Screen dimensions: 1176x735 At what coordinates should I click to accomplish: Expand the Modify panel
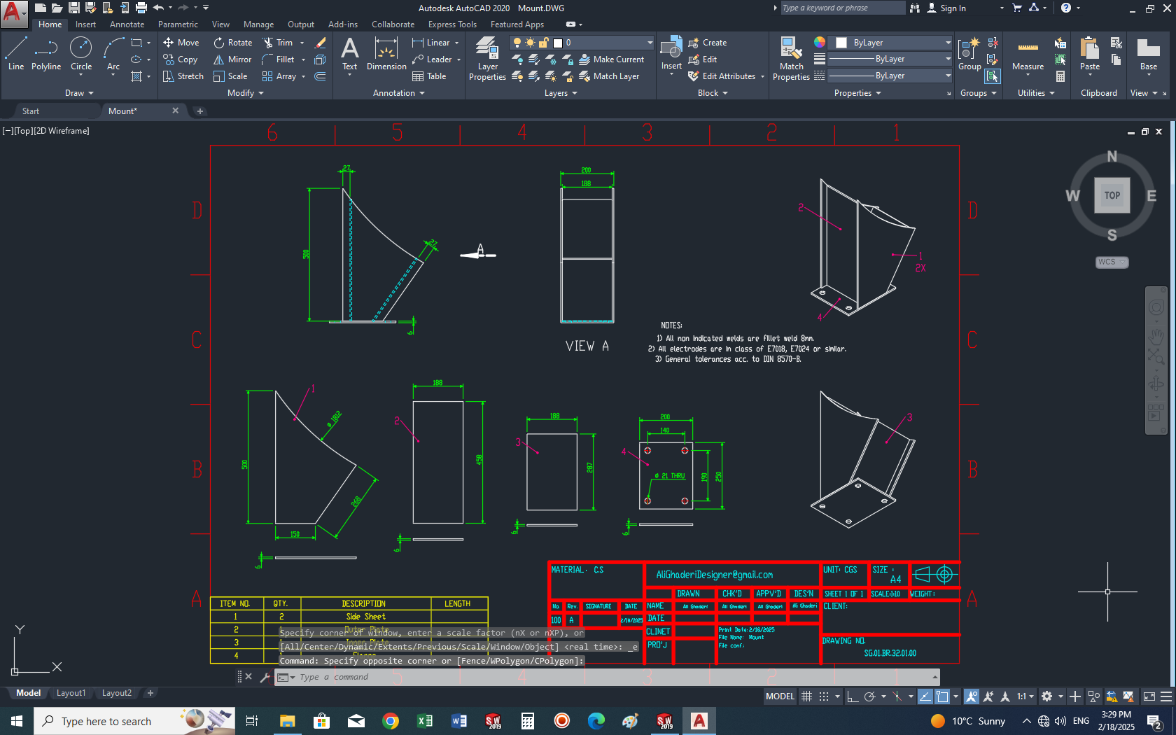(x=246, y=93)
